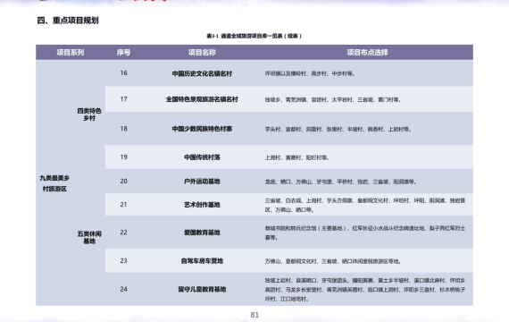Select the 自驾车房车营地 cell
Image resolution: width=509 pixels, height=322 pixels.
[202, 261]
